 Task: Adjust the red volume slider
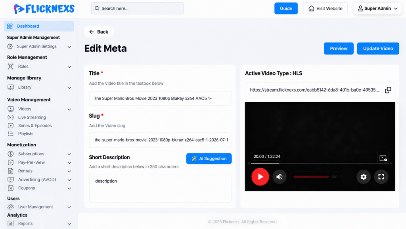click(311, 177)
